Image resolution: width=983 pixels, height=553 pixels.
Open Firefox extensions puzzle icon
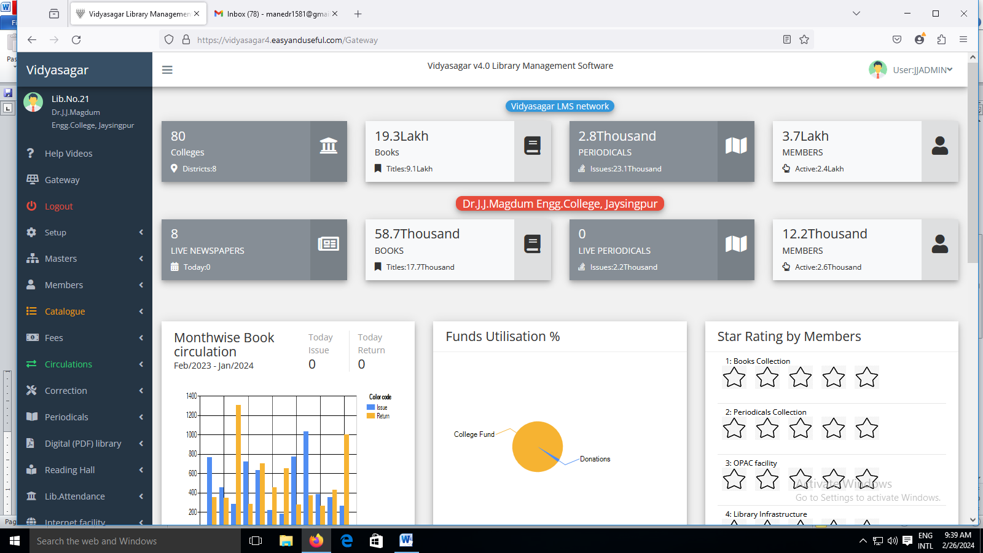(x=941, y=40)
